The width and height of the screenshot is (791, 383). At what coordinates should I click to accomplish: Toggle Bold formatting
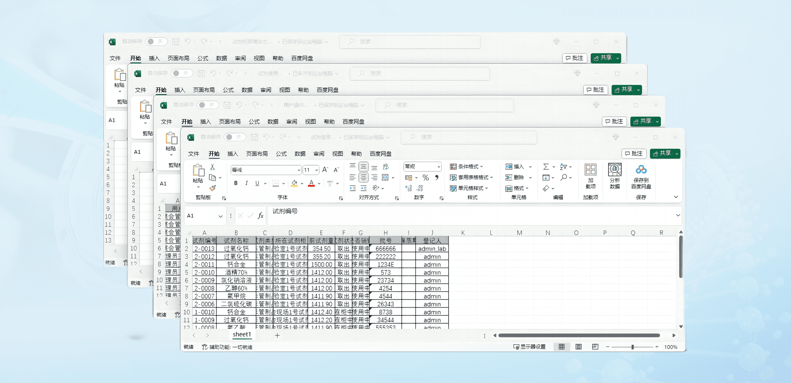pyautogui.click(x=236, y=183)
